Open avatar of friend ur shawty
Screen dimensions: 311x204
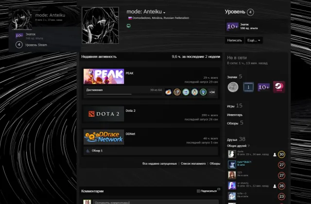232,186
